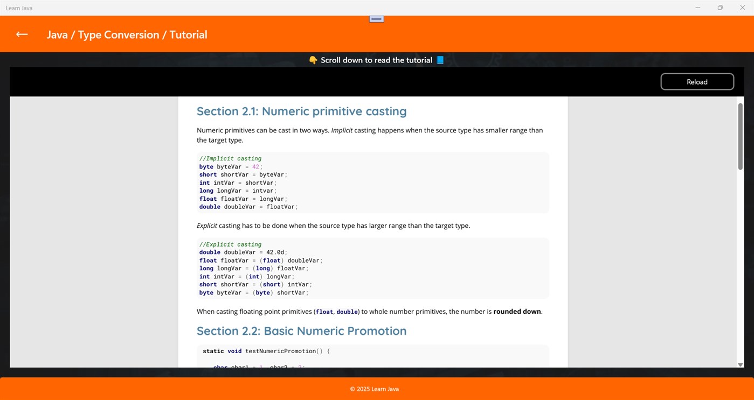The image size is (754, 400).
Task: Select the Implicit casting code block
Action: point(373,182)
